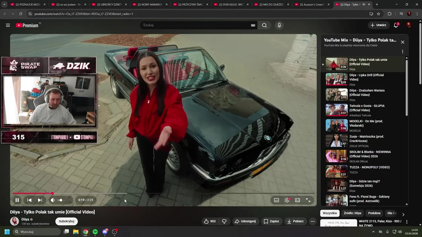This screenshot has width=422, height=237.
Task: Open YouTube account avatar menu
Action: 409,25
